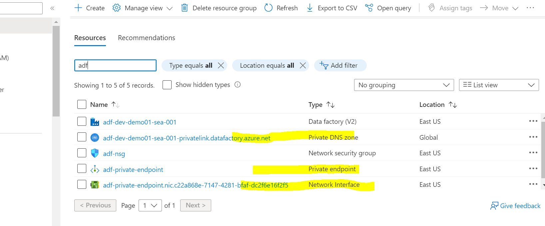Click the Data factory icon for adf-dev-demo01-sea-001
The image size is (545, 226).
click(x=95, y=122)
